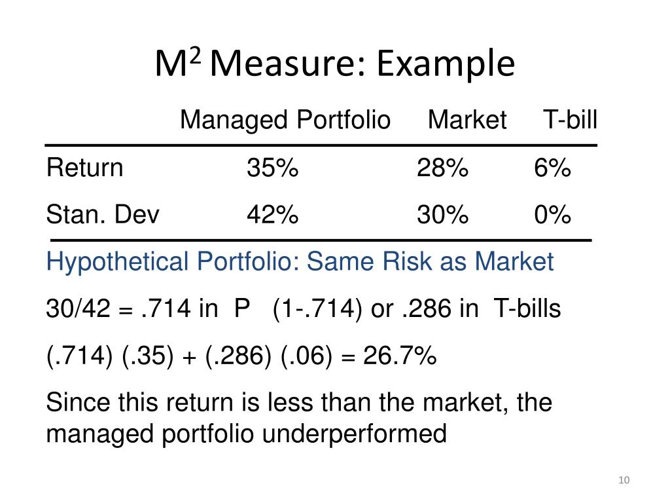The width and height of the screenshot is (670, 503).
Task: Click the 28% market return value
Action: [442, 169]
